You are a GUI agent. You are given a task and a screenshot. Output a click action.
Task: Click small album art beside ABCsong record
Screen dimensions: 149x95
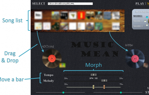tap(62, 65)
